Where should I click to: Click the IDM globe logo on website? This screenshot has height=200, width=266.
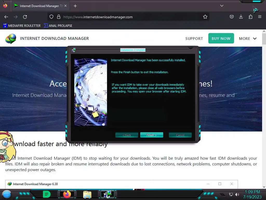click(x=11, y=39)
